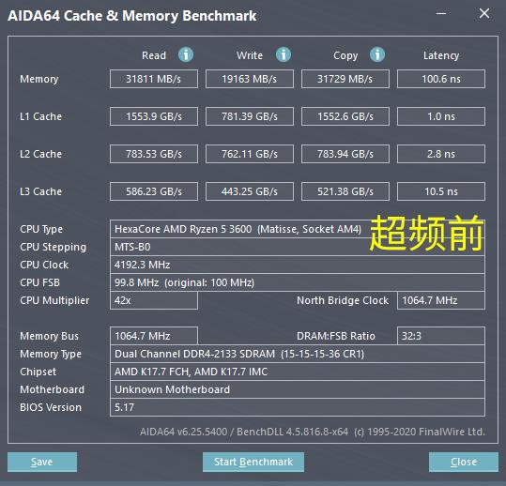Select L1 Cache Read value 1553.9 GB/s
506x486 pixels.
154,116
